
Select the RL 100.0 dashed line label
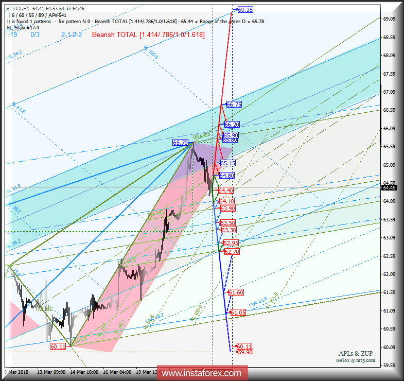(151, 53)
